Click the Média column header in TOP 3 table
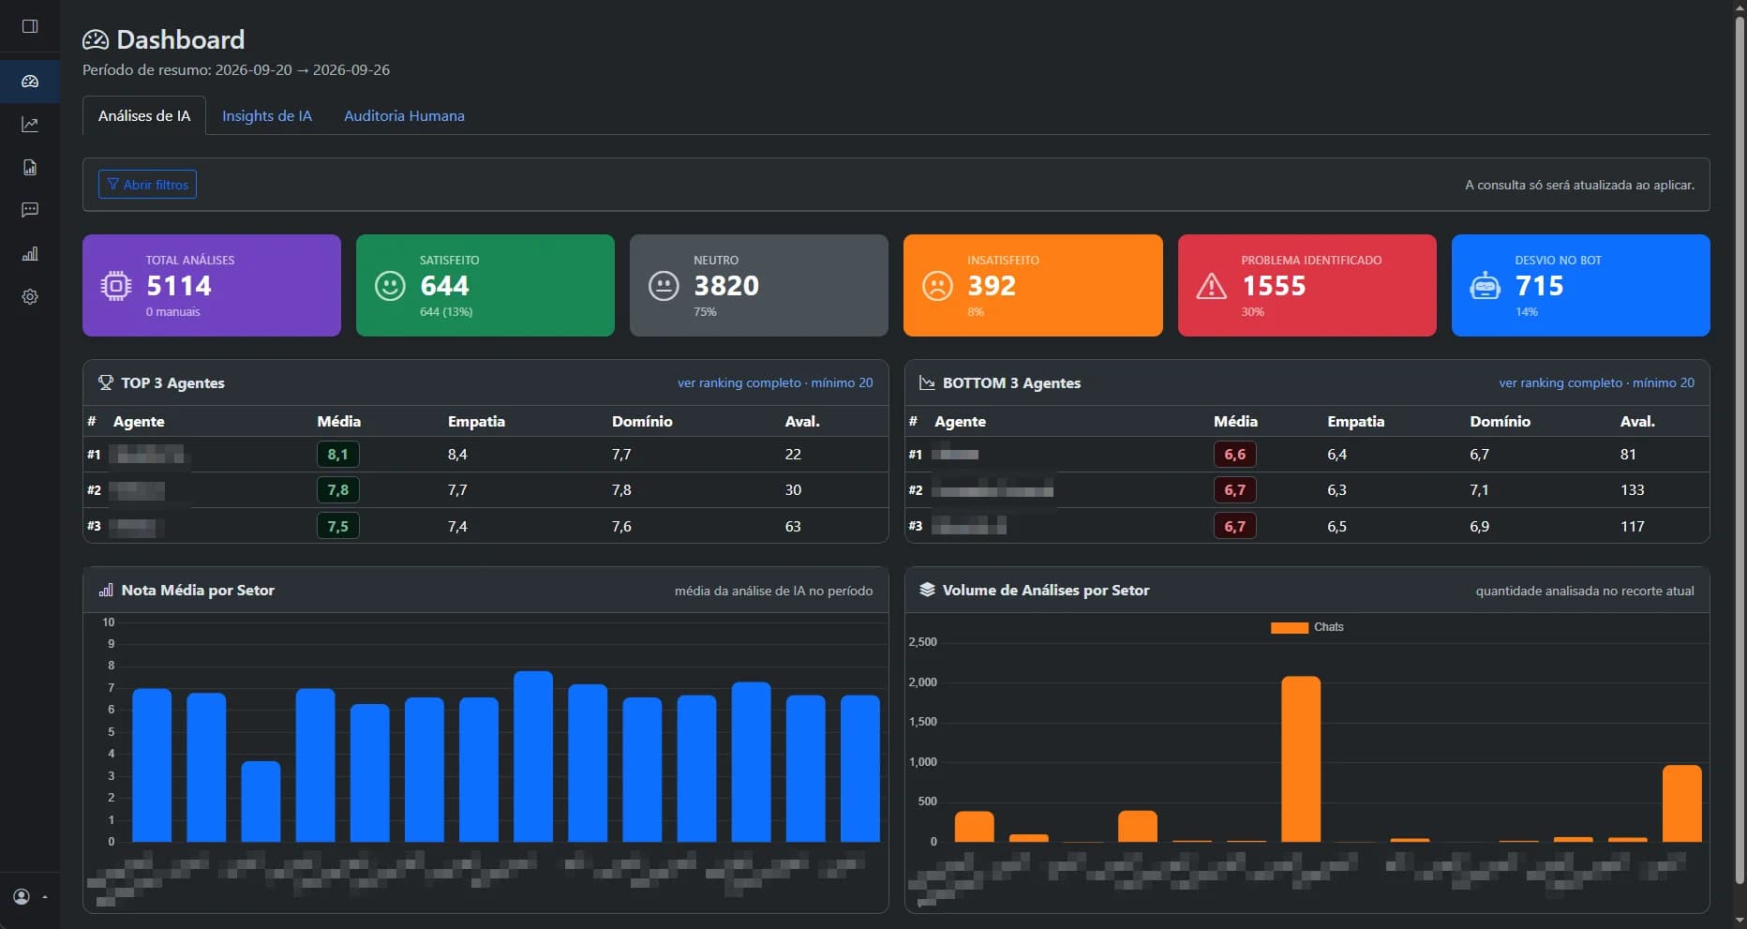The image size is (1747, 929). point(338,421)
